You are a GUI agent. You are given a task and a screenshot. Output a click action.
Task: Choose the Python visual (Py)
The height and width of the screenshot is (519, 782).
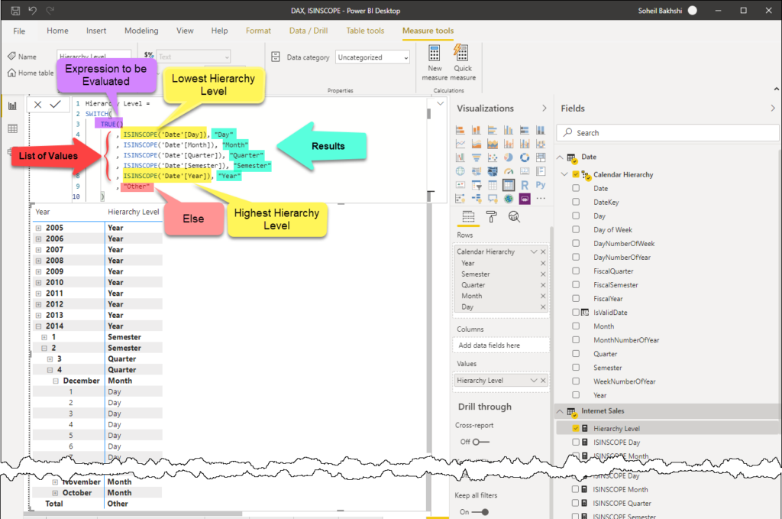(x=541, y=185)
